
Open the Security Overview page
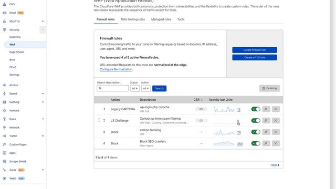[x=15, y=37]
